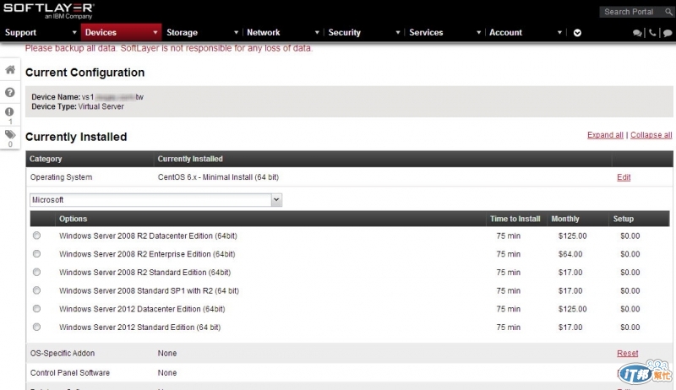
Task: Expand the Network menu arrow
Action: (317, 33)
